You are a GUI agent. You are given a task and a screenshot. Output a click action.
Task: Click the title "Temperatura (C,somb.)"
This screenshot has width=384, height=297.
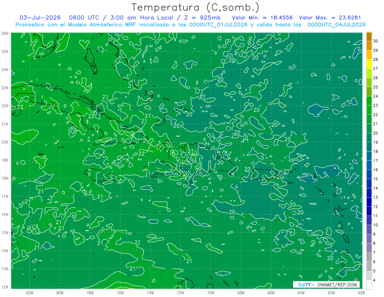tap(196, 7)
